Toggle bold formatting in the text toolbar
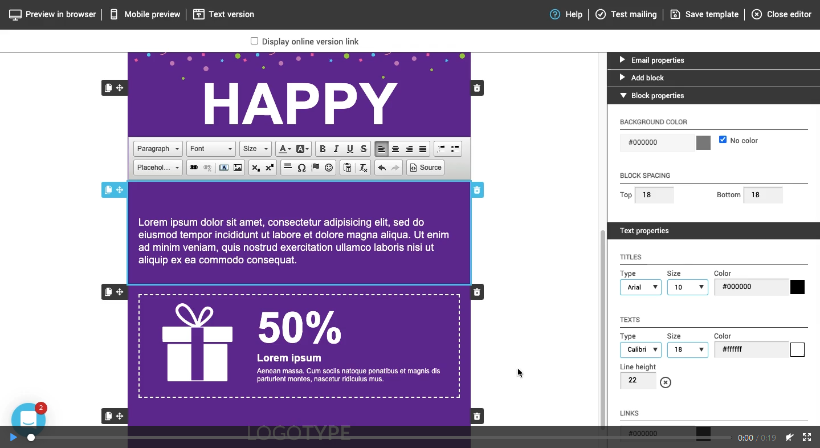The width and height of the screenshot is (820, 448). pos(323,149)
